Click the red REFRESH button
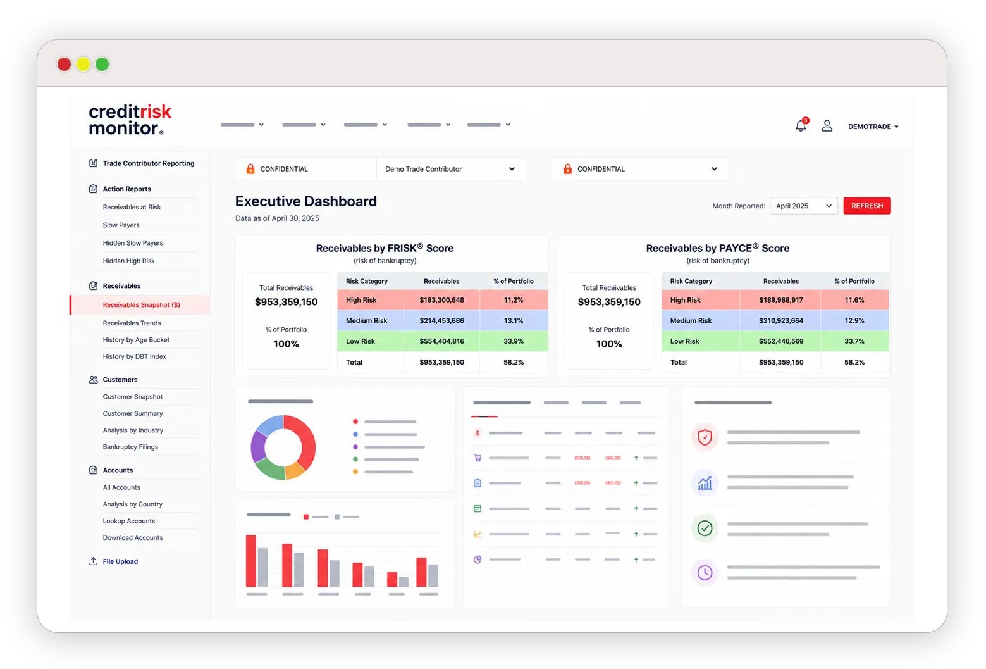The height and width of the screenshot is (669, 986). pos(867,206)
